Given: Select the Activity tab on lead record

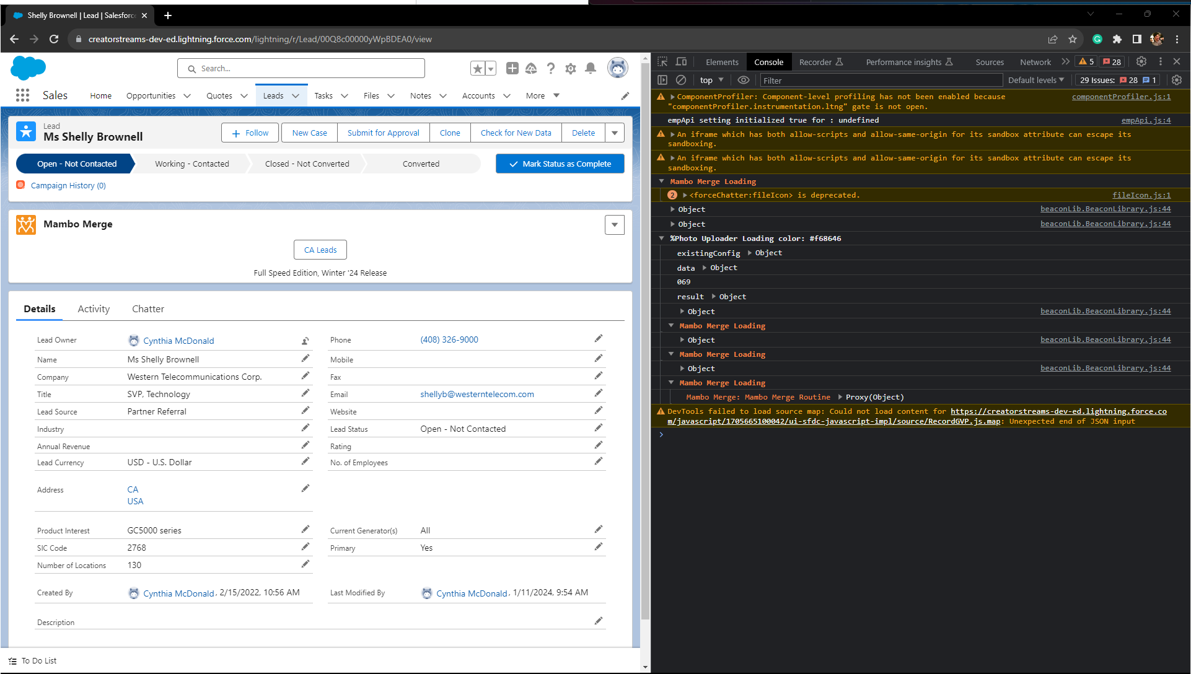Looking at the screenshot, I should pos(93,309).
